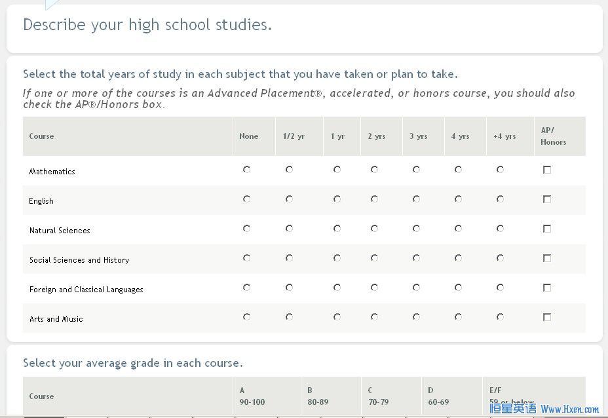Select 2 yrs for Natural Sciences
Viewport: 608px width, 418px height.
[374, 229]
